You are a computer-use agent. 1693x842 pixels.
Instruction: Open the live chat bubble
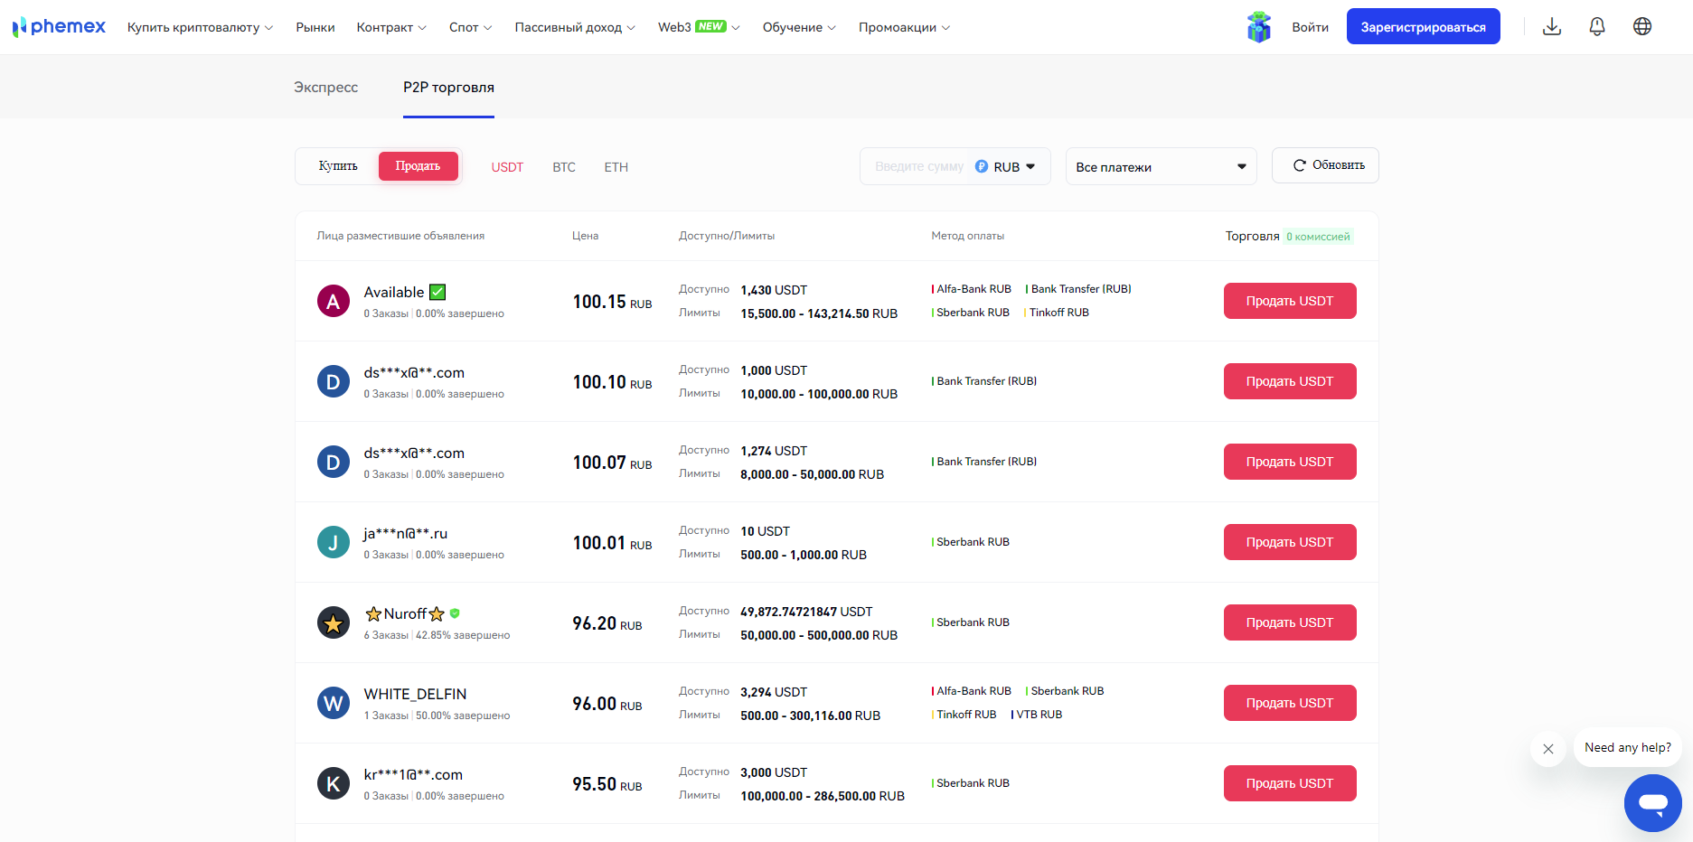pyautogui.click(x=1653, y=802)
